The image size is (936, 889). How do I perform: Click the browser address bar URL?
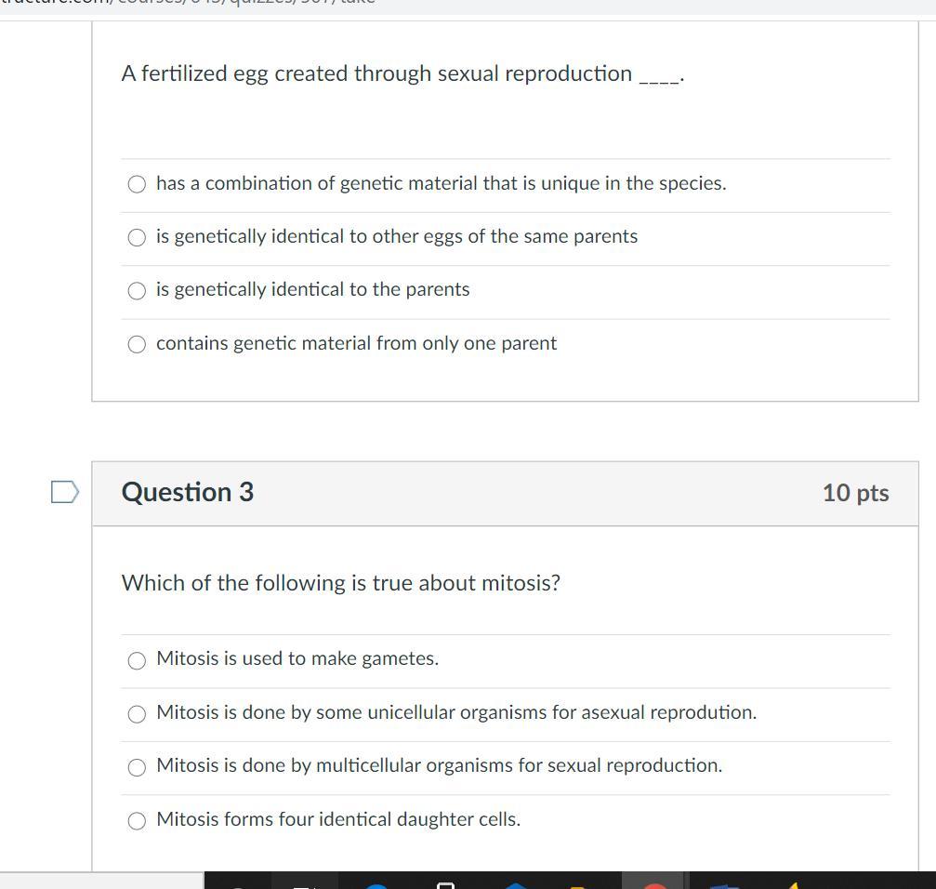186,4
